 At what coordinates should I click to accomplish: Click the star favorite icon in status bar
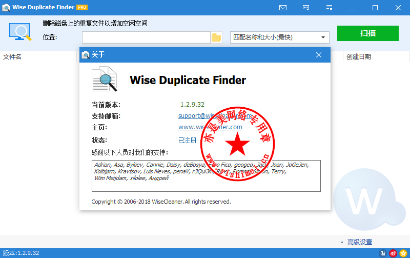pyautogui.click(x=403, y=253)
